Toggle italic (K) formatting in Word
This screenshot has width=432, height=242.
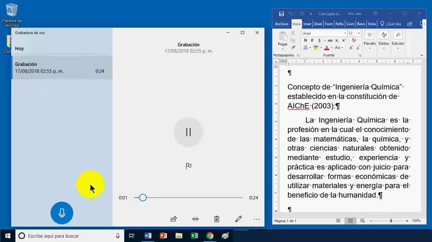coord(311,41)
